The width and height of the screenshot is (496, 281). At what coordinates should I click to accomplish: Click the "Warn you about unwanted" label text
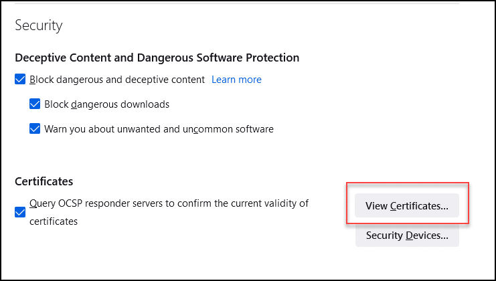pyautogui.click(x=159, y=129)
